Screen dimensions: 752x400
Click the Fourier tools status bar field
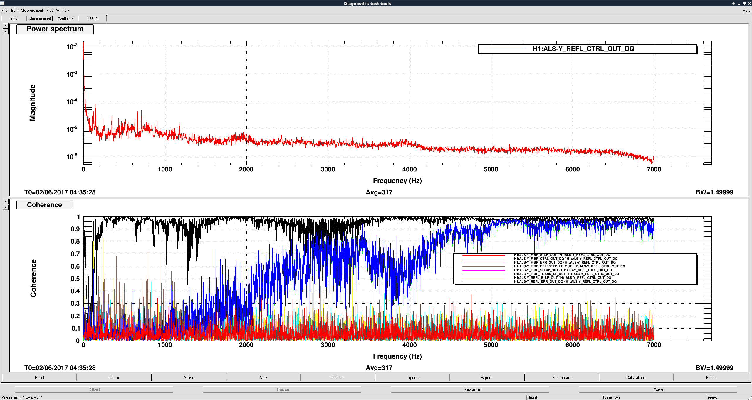coord(653,397)
